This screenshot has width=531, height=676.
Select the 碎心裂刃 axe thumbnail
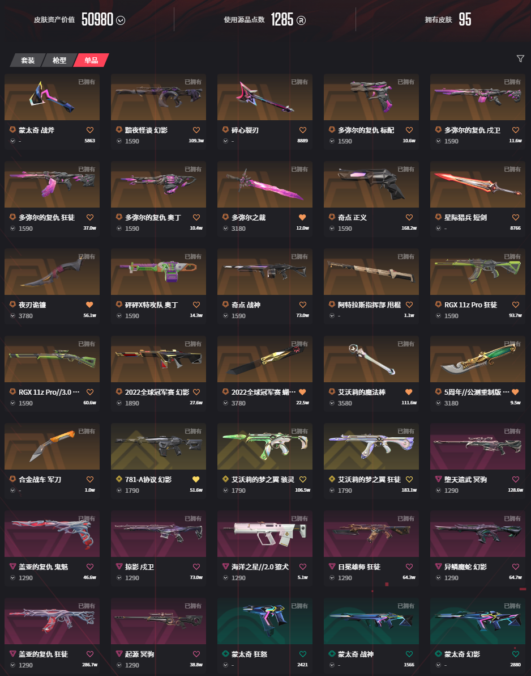265,97
